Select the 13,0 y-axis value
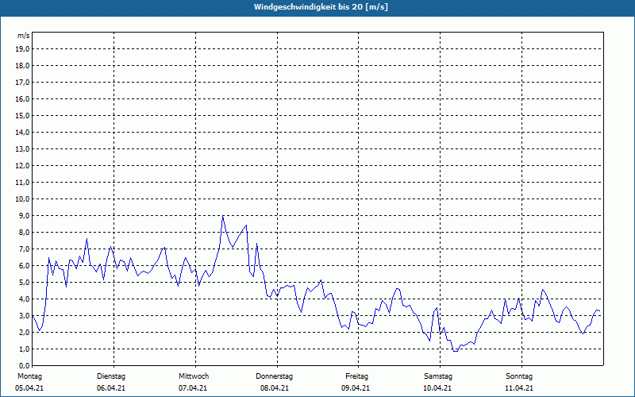The height and width of the screenshot is (397, 635). coord(23,149)
